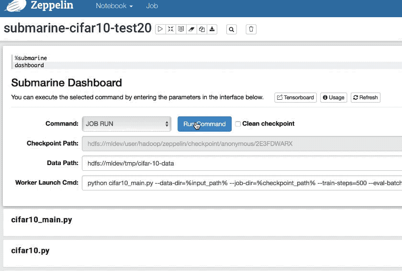Click the Usage button
This screenshot has width=402, height=271.
coord(334,97)
